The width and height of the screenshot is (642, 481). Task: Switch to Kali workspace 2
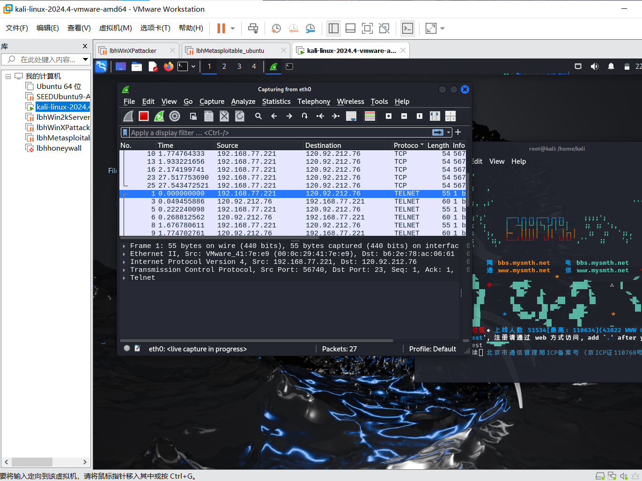[x=224, y=66]
